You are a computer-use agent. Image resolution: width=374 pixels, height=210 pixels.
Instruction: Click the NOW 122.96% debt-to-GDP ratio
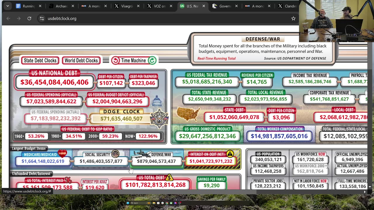pos(148,136)
